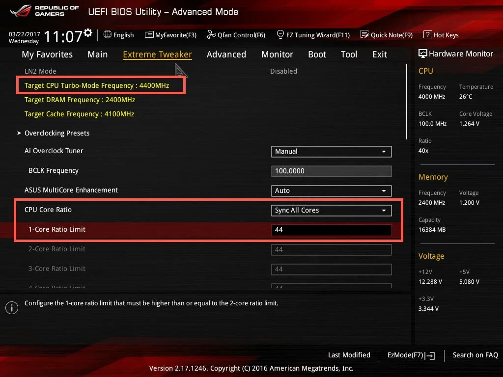Switch to the Advanced tab
This screenshot has width=503, height=377.
coord(226,54)
